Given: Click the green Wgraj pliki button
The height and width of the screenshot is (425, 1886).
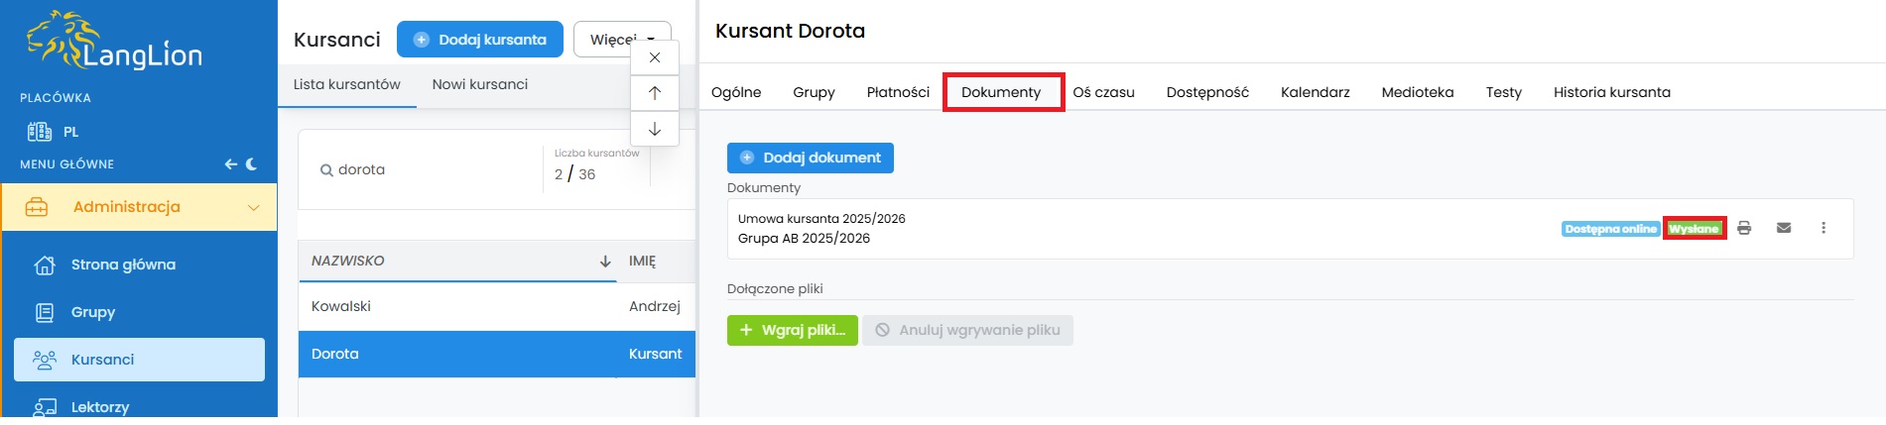Looking at the screenshot, I should 793,330.
